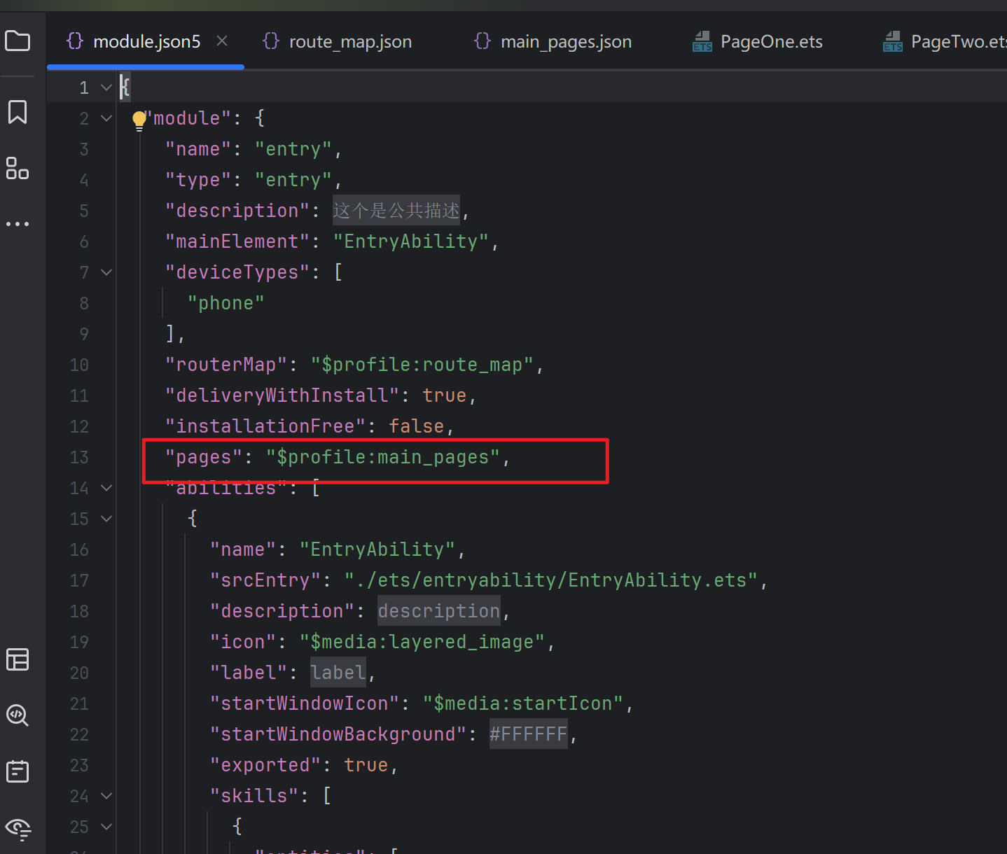Open the Bookmarks tool window

pos(18,112)
